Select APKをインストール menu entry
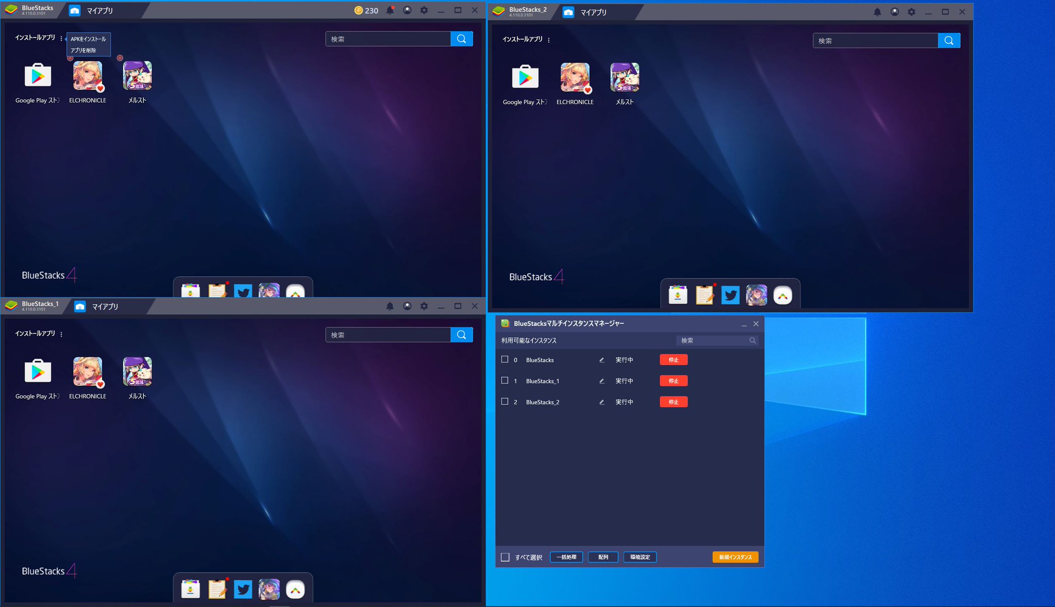 [88, 39]
